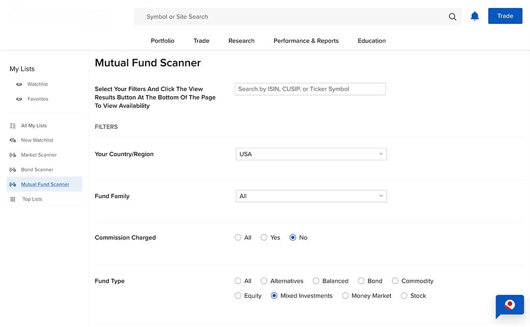Image resolution: width=530 pixels, height=327 pixels.
Task: Click the ISIN, CUSIP, or Ticker search field
Action: 310,89
